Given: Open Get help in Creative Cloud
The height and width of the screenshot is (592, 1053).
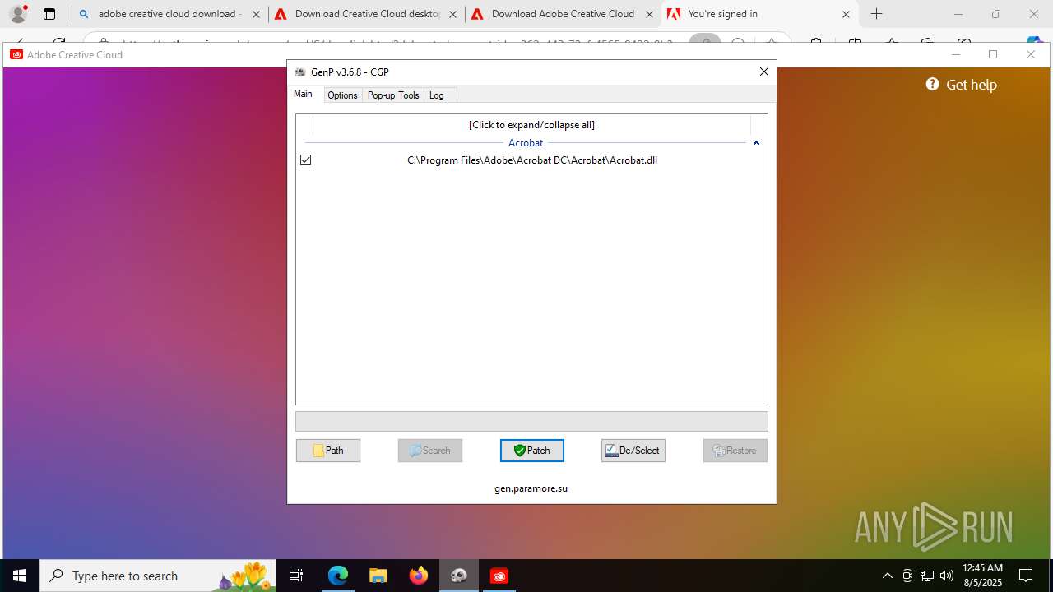Looking at the screenshot, I should click(x=961, y=85).
